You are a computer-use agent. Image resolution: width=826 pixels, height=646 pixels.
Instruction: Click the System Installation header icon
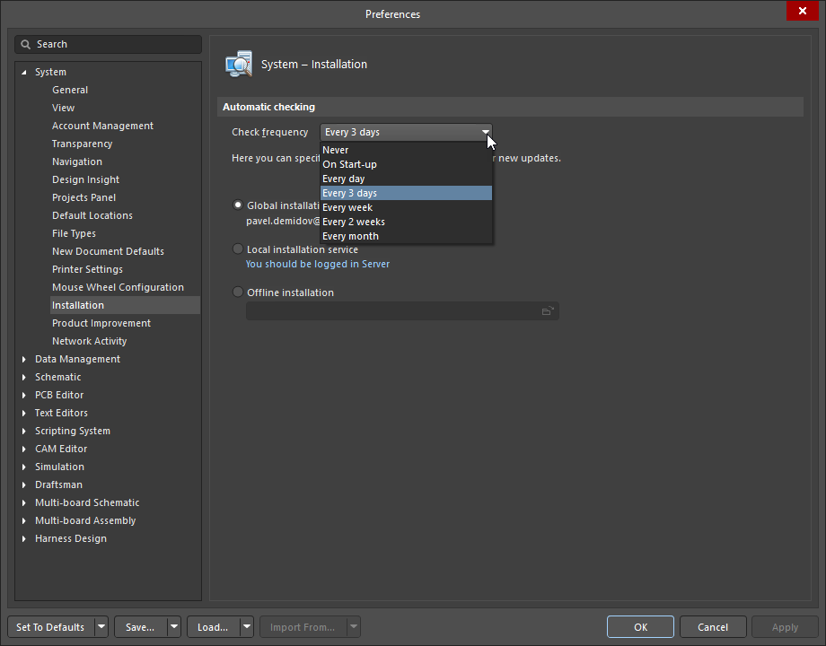click(x=239, y=65)
